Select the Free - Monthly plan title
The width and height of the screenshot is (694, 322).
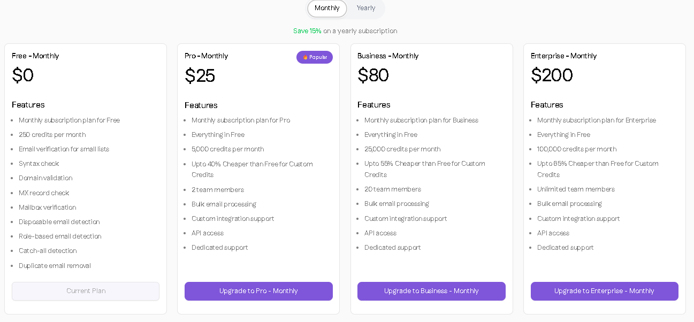(x=35, y=56)
